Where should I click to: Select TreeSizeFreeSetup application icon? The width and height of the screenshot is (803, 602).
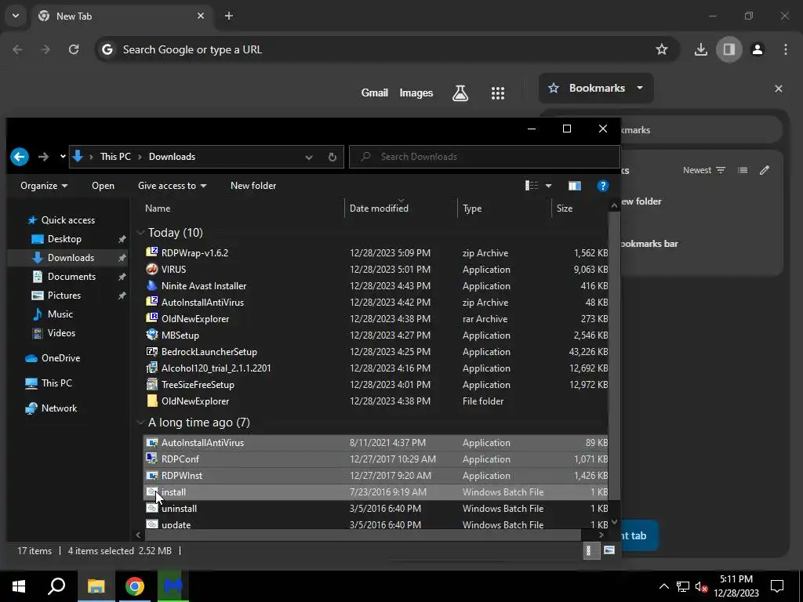[151, 384]
